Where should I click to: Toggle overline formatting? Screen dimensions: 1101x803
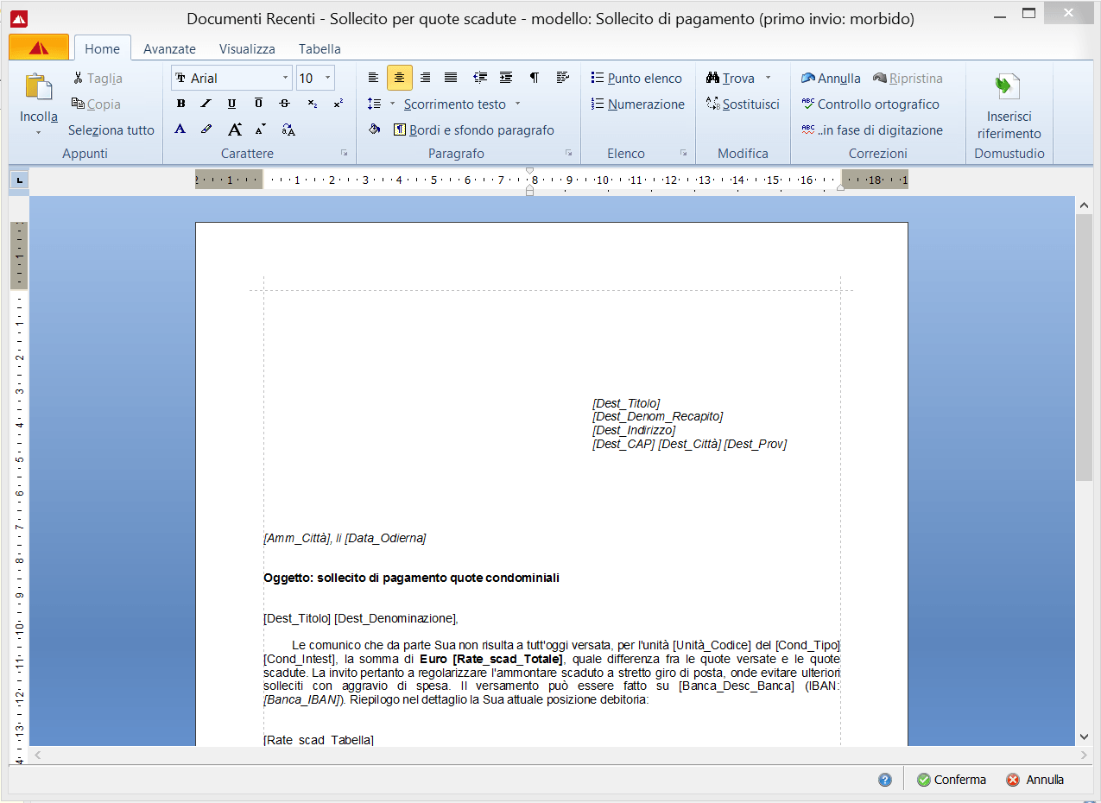tap(258, 104)
